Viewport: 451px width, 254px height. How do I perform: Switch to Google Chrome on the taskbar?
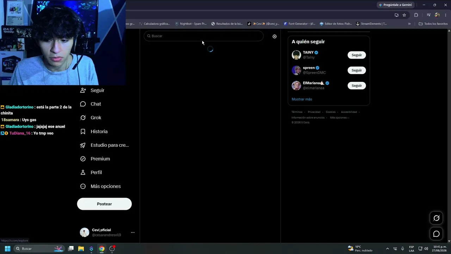point(101,249)
